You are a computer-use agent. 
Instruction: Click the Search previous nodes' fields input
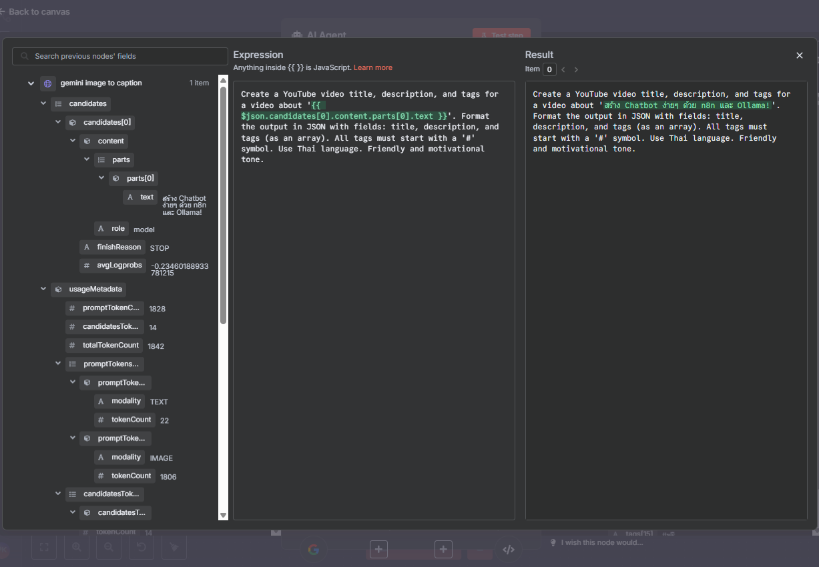(120, 56)
